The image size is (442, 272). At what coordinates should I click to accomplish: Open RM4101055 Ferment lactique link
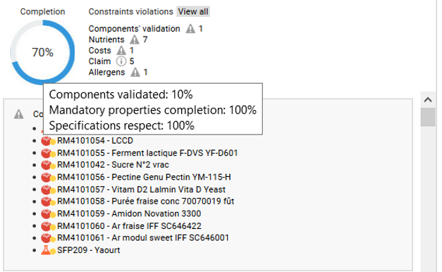[x=147, y=153]
